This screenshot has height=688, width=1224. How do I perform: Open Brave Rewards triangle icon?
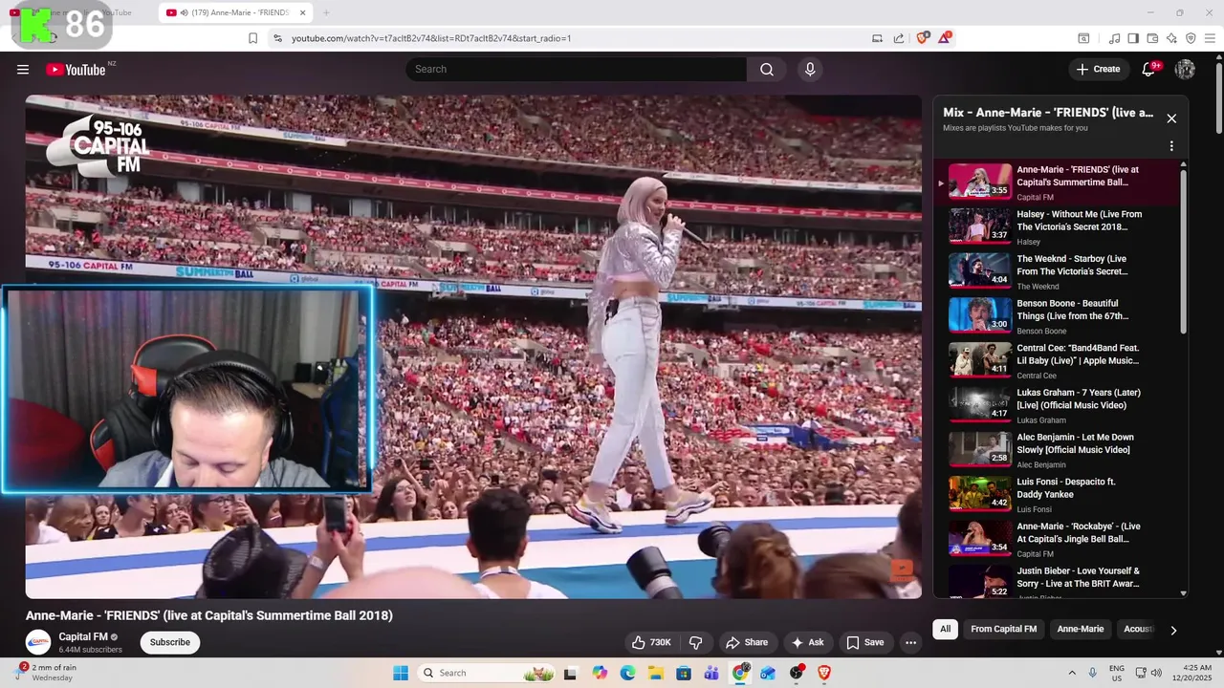945,38
